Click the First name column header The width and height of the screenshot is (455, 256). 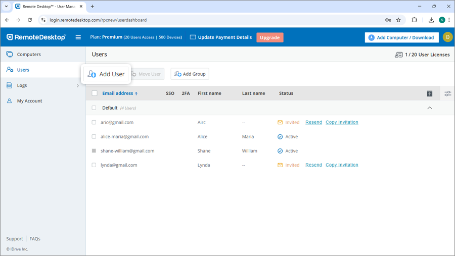point(209,93)
